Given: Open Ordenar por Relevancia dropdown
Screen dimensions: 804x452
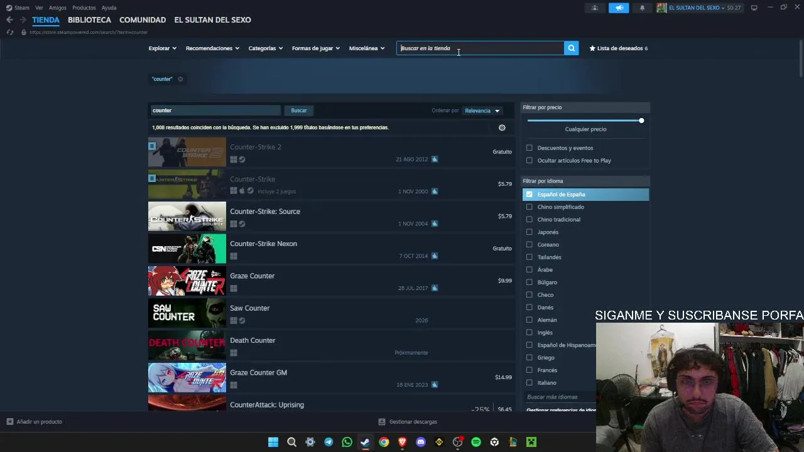Looking at the screenshot, I should tap(482, 111).
